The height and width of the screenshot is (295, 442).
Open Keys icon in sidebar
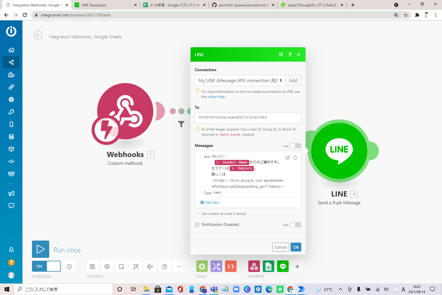pos(11,112)
